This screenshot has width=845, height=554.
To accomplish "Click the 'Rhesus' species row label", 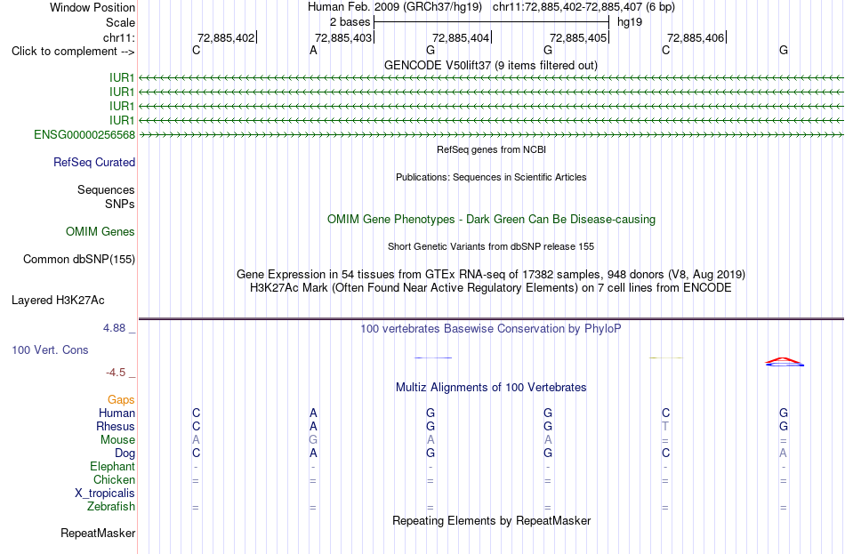I will (116, 426).
